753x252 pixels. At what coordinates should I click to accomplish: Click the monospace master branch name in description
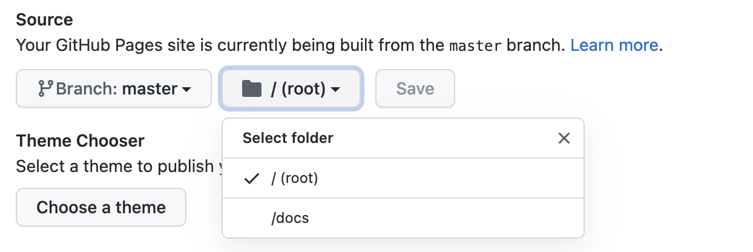[x=476, y=46]
